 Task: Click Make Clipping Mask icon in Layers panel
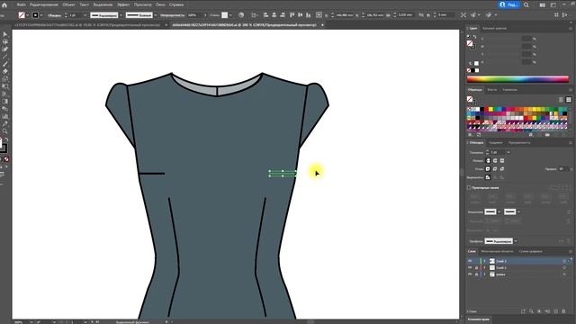click(539, 311)
